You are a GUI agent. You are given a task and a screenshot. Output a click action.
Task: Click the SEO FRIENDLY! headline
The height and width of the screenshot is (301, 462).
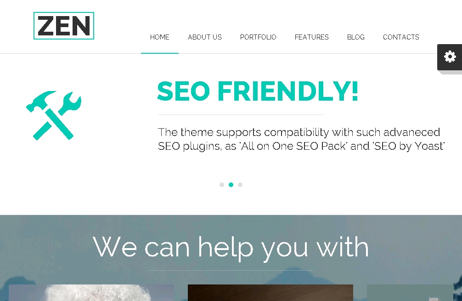(x=258, y=91)
